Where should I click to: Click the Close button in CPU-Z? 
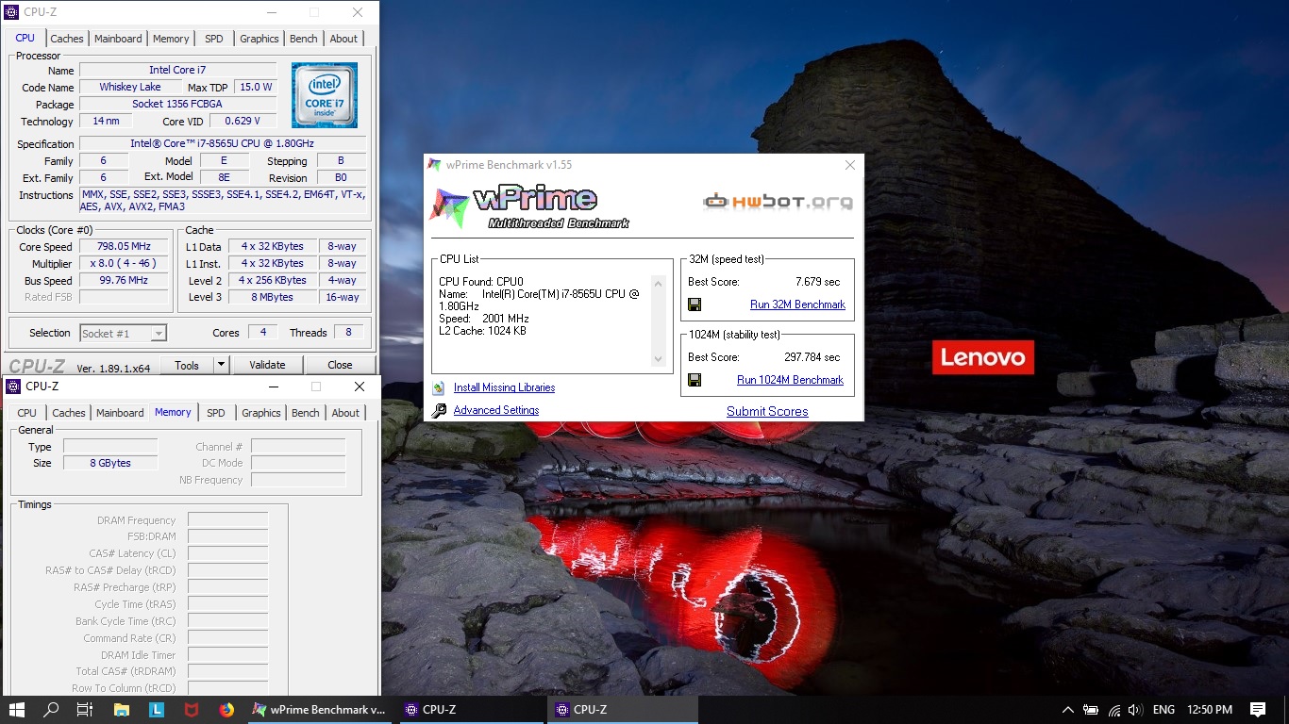coord(340,365)
